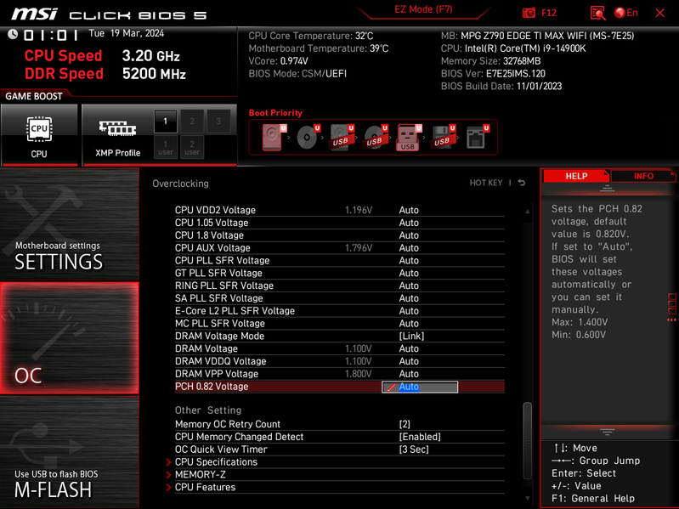679x509 pixels.
Task: Switch to EZ Mode (F7)
Action: coord(423,9)
